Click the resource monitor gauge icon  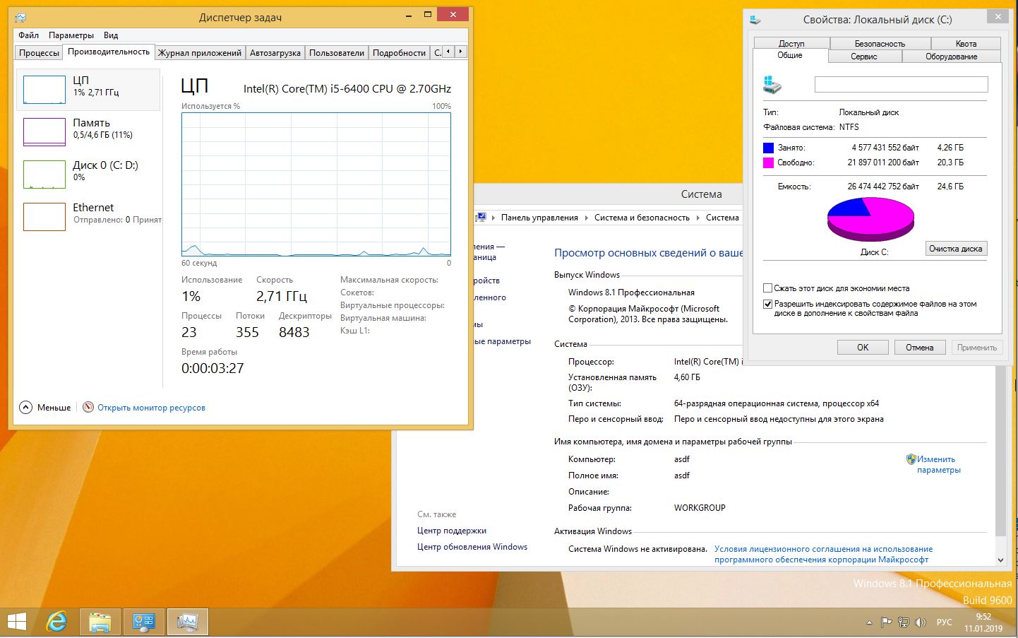pyautogui.click(x=88, y=407)
